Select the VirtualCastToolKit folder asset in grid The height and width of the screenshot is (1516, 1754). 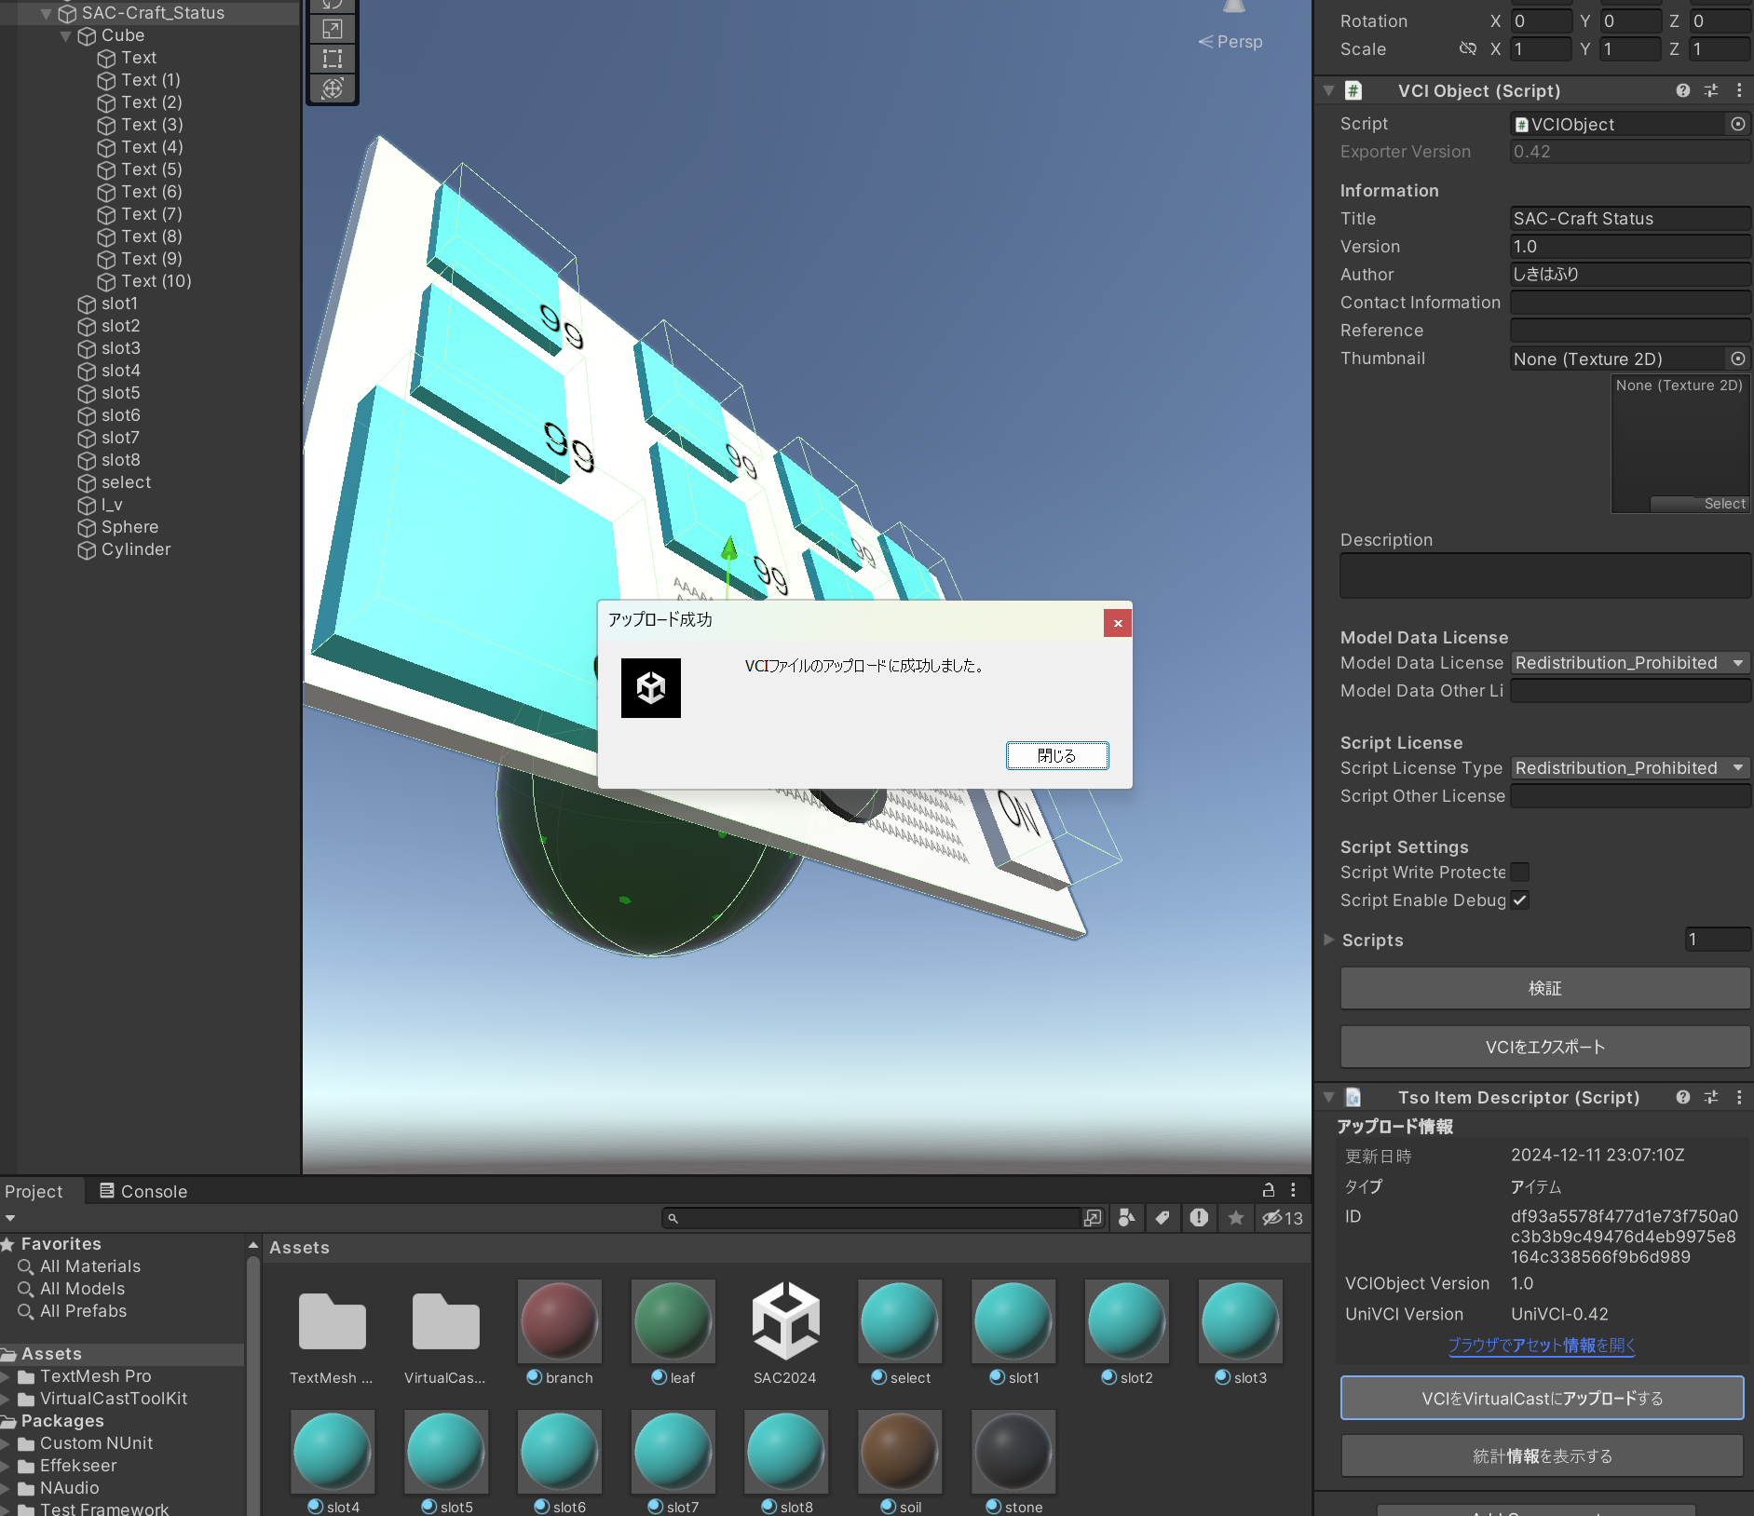click(x=445, y=1333)
